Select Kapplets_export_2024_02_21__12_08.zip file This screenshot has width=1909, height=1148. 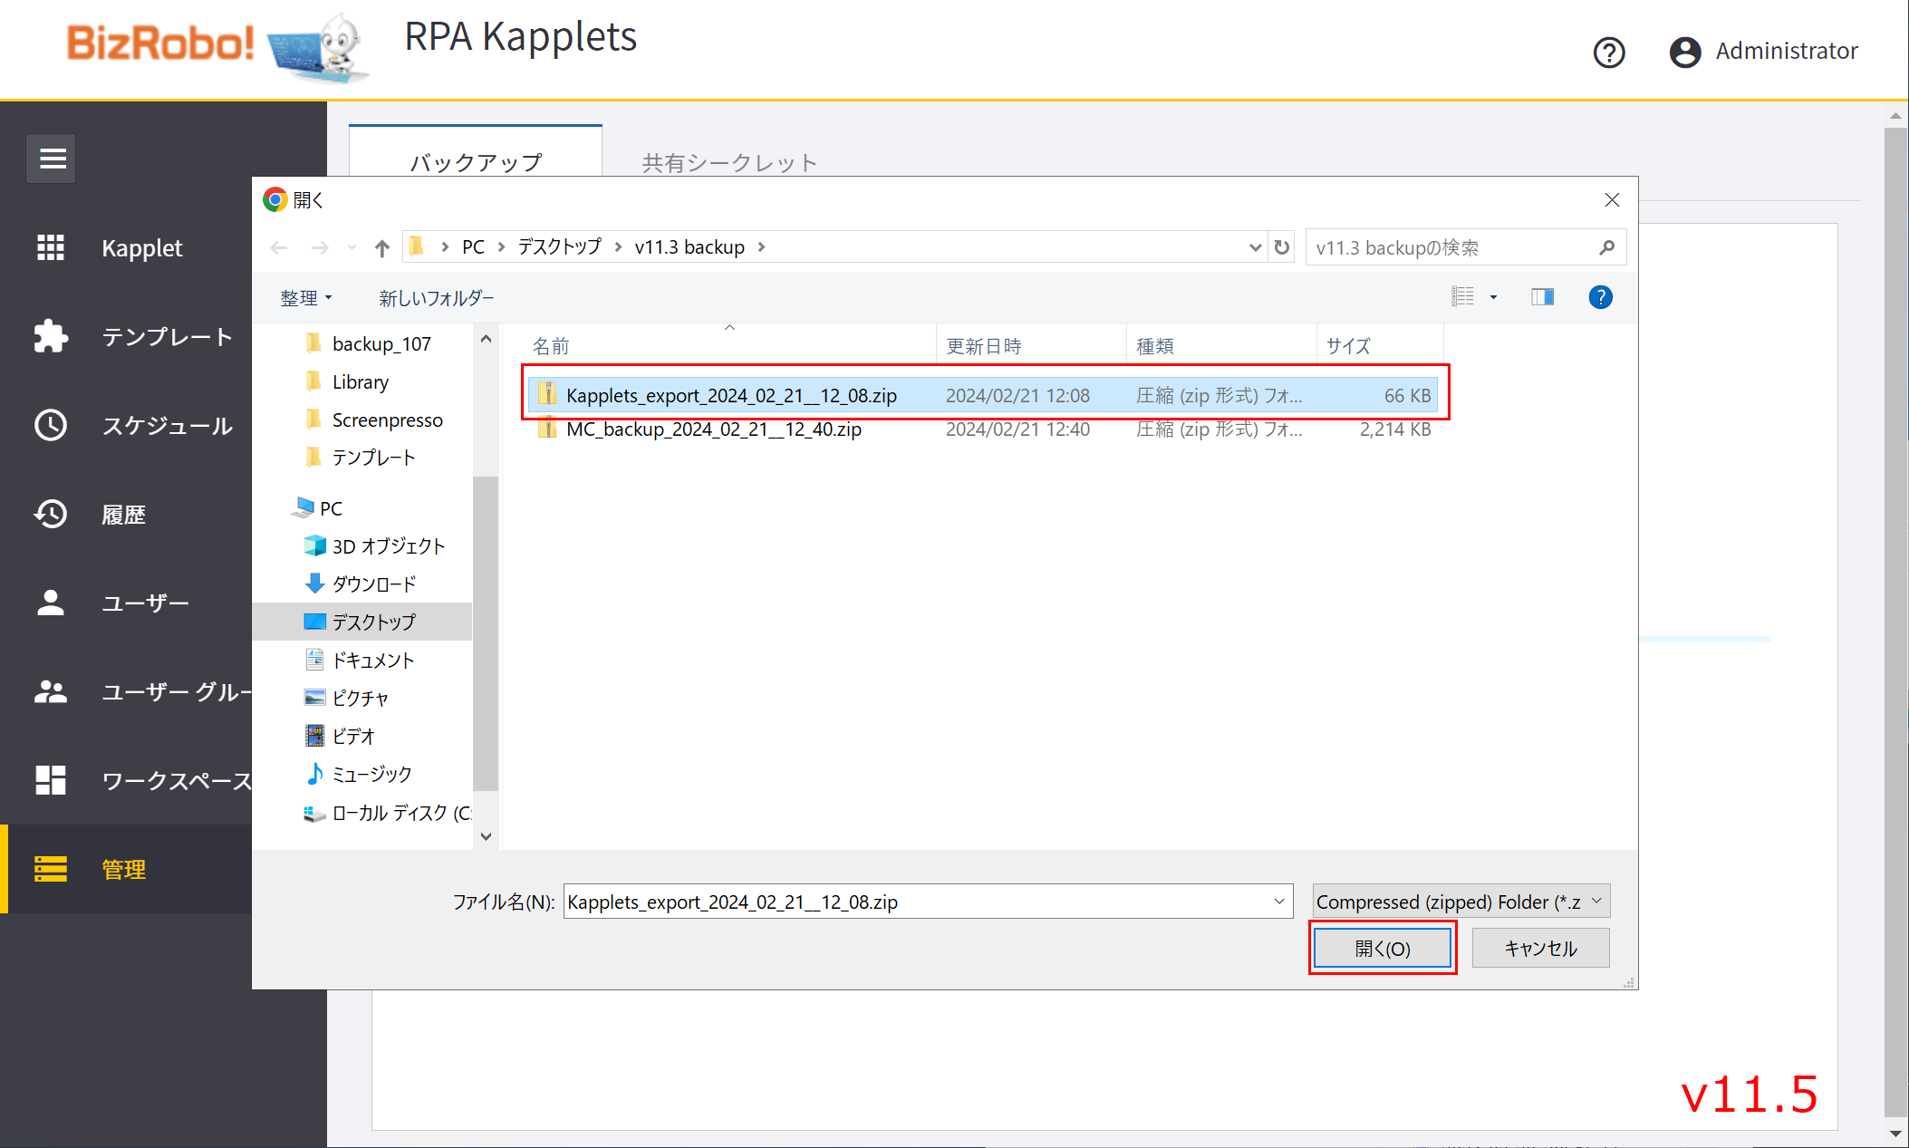(x=983, y=395)
